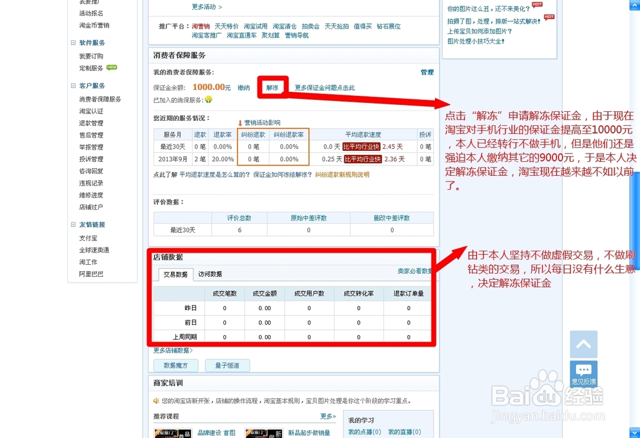Open 保证金如何冻结解冻 help link
This screenshot has width=640, height=438.
click(x=282, y=175)
